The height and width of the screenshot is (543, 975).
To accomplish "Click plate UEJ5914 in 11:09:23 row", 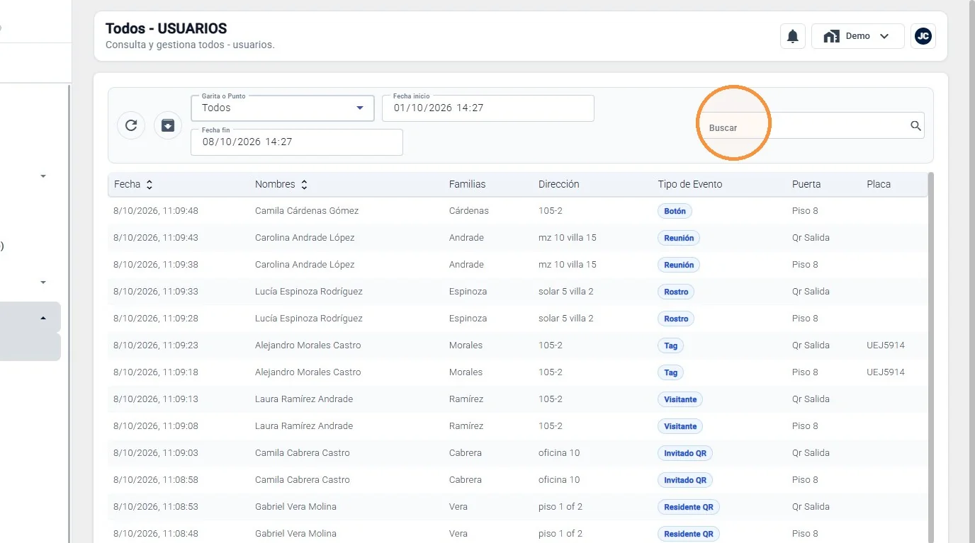I will (885, 345).
